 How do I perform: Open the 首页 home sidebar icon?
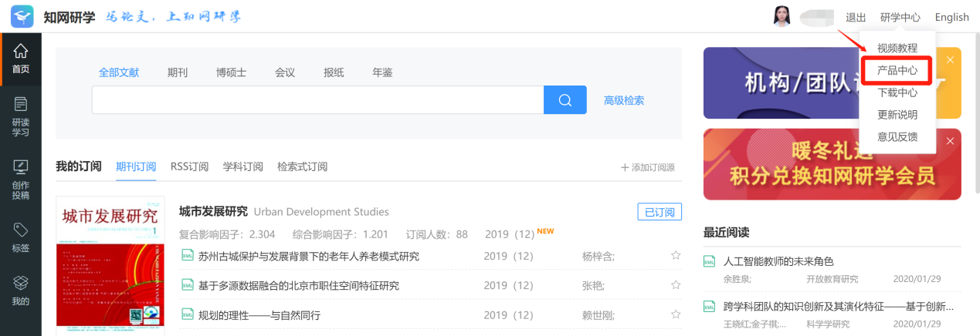[x=21, y=58]
